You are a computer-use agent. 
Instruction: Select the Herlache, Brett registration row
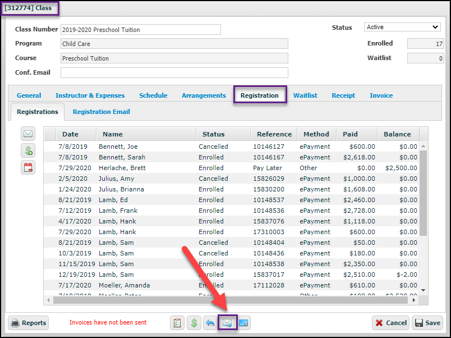(231, 168)
